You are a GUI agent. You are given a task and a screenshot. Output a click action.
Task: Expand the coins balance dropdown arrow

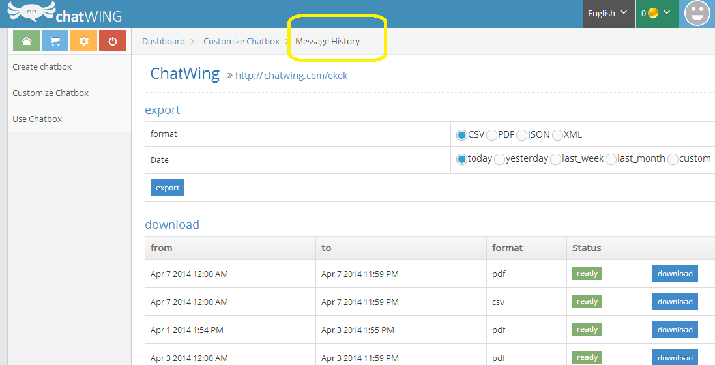pos(667,12)
